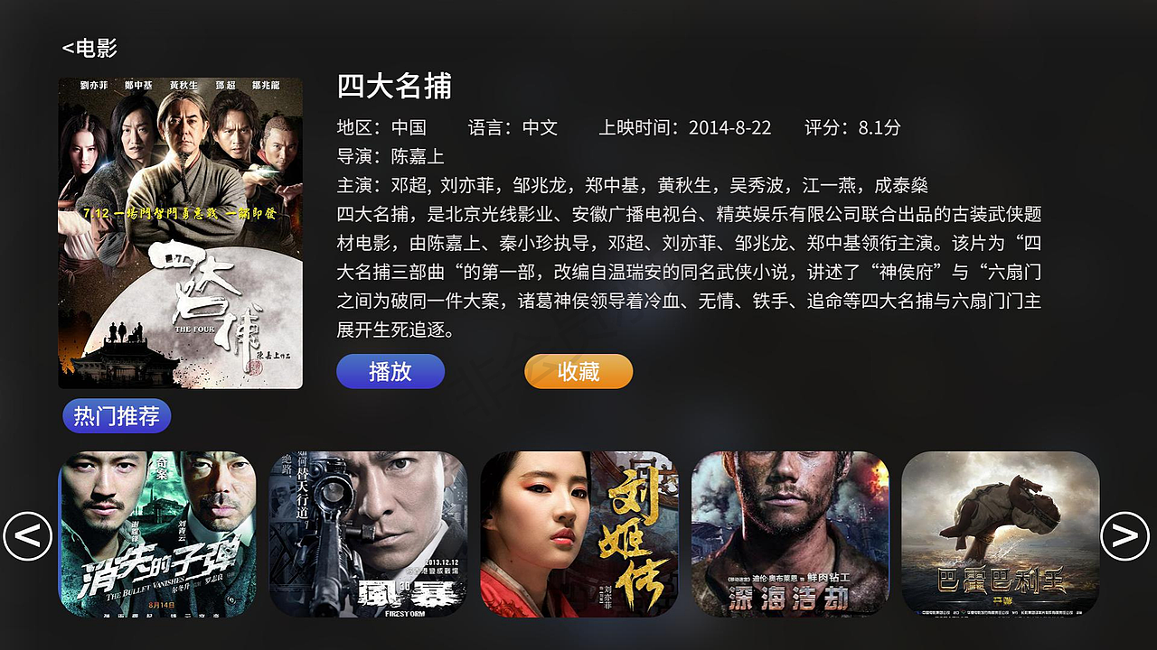Show previous recommendations with left arrow
The width and height of the screenshot is (1157, 650).
click(27, 536)
